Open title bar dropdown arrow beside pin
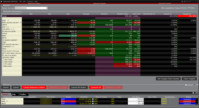 point(191,1)
